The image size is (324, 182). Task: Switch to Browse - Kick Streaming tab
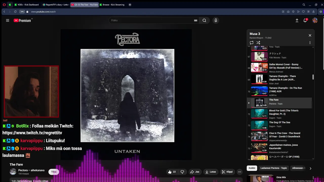coord(113,5)
